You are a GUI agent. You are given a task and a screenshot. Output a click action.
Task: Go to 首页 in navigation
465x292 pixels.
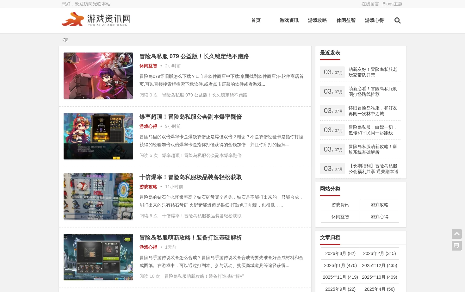(256, 20)
